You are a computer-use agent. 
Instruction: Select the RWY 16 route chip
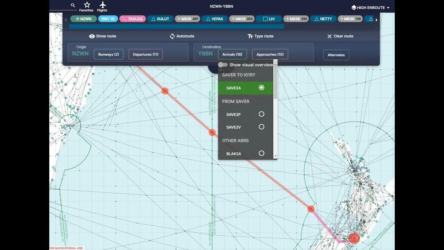coord(108,19)
